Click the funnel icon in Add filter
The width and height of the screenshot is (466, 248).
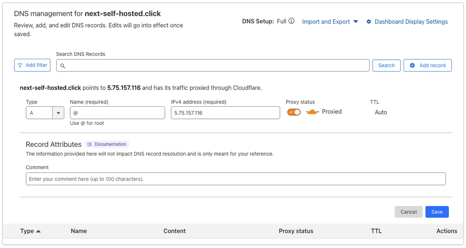click(20, 66)
